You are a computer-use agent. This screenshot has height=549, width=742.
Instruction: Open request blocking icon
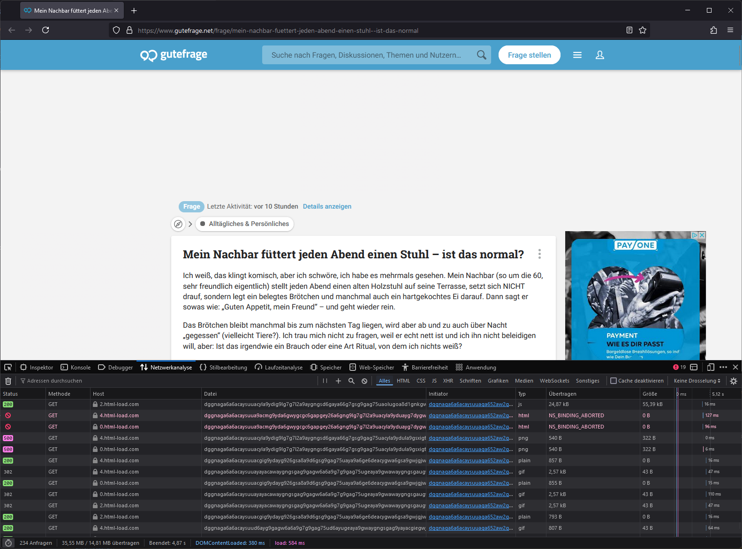point(364,381)
